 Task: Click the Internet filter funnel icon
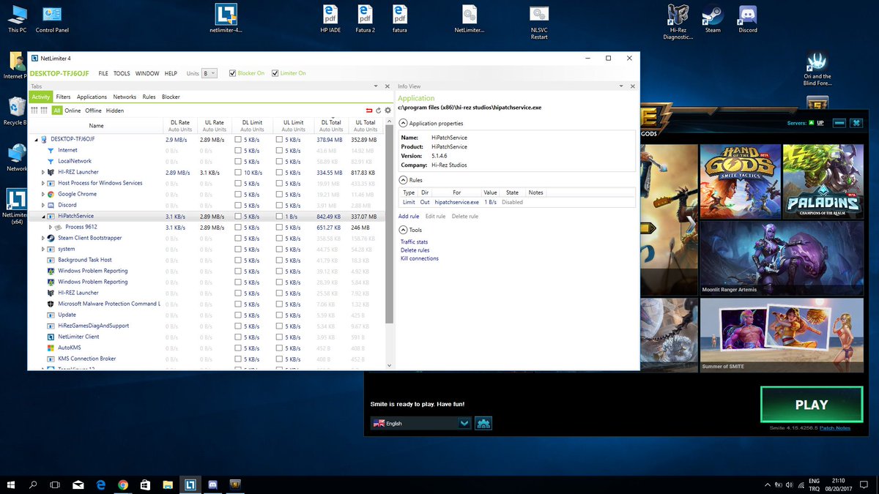51,150
